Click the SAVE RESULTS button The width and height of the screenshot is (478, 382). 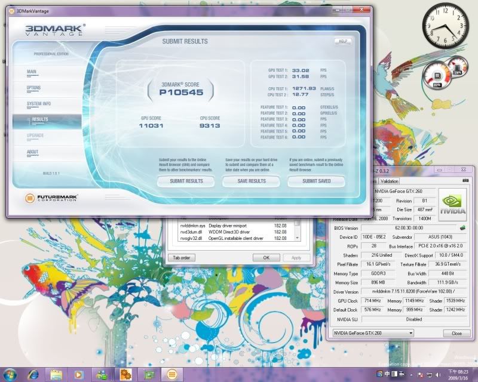(x=251, y=181)
